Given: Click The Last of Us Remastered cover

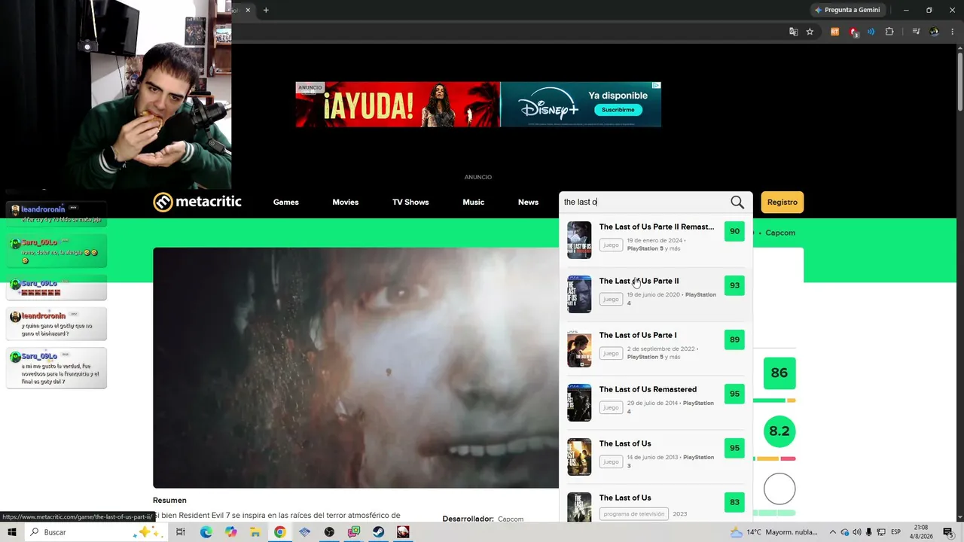Looking at the screenshot, I should (579, 403).
